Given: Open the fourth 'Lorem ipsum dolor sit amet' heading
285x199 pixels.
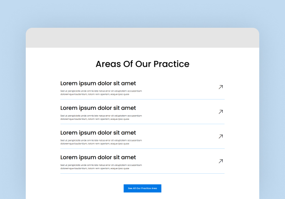Looking at the screenshot, I should coord(98,157).
